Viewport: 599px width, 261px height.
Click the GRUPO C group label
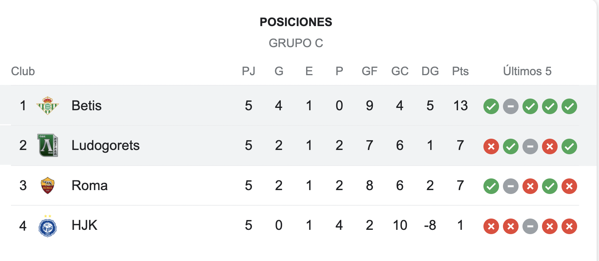tap(296, 43)
